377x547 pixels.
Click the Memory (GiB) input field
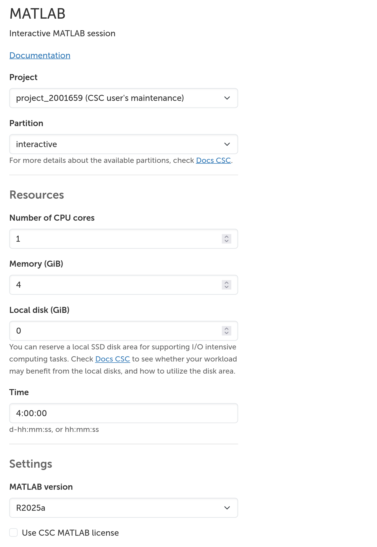click(116, 285)
